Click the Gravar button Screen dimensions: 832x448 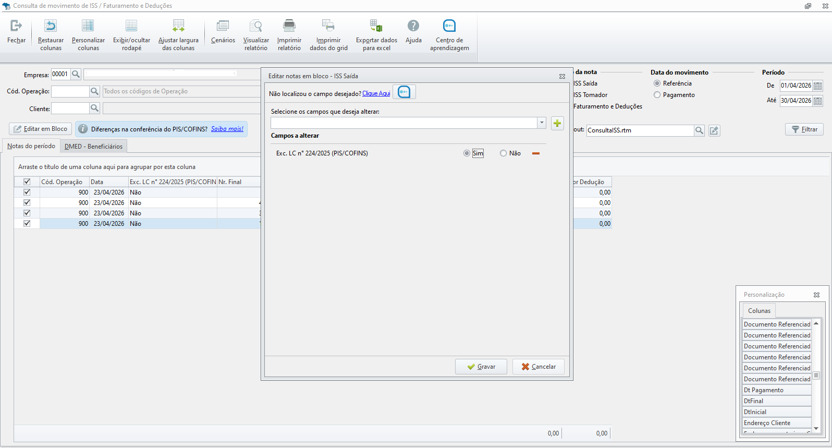[481, 367]
